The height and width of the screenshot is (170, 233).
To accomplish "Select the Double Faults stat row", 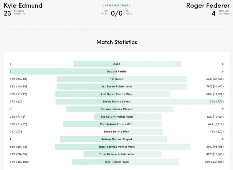I will pos(116,71).
